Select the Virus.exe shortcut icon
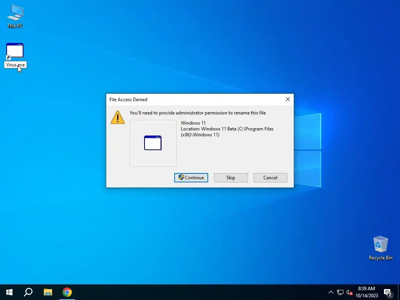Screen dimensions: 400x300 tap(15, 51)
